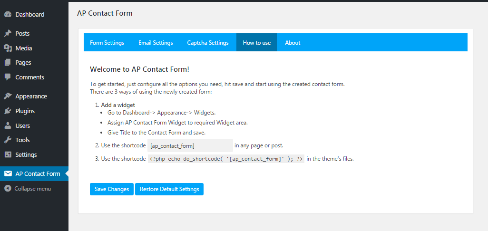Viewport: 488px width, 231px height.
Task: Open Settings in the sidebar
Action: coord(26,154)
